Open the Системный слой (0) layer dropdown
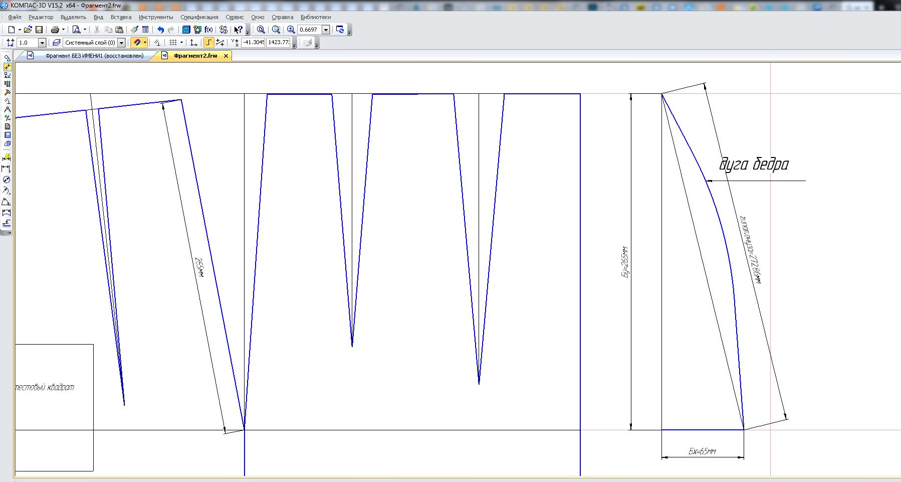The image size is (901, 482). click(121, 43)
